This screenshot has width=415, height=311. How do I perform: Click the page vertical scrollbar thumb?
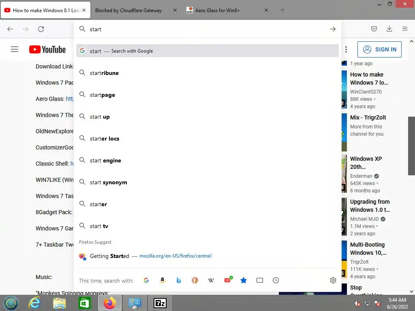click(412, 146)
